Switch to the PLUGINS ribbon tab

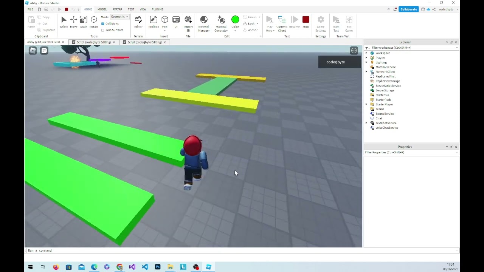tap(157, 9)
